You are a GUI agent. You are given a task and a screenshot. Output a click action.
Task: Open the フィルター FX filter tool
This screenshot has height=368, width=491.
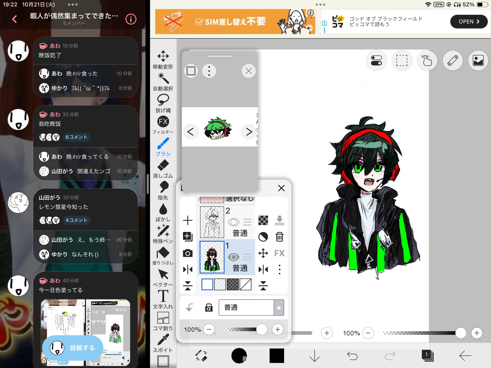[163, 125]
